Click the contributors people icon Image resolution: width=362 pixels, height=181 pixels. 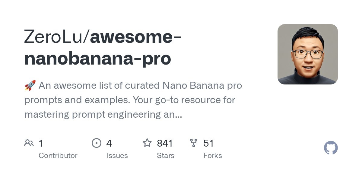(29, 143)
